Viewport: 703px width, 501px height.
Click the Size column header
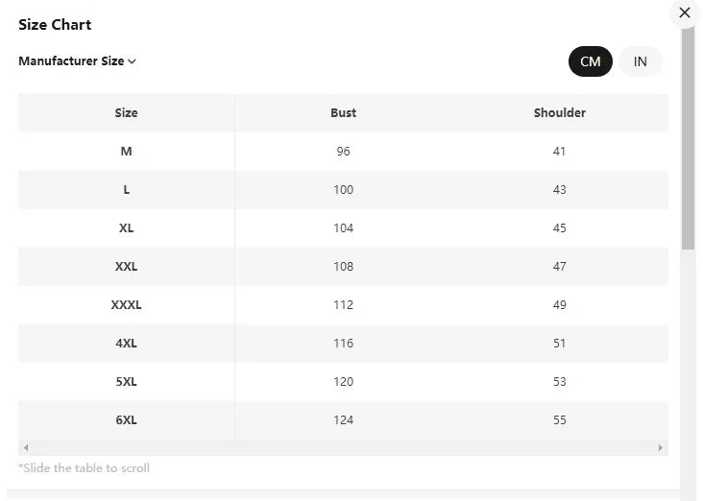coord(126,113)
